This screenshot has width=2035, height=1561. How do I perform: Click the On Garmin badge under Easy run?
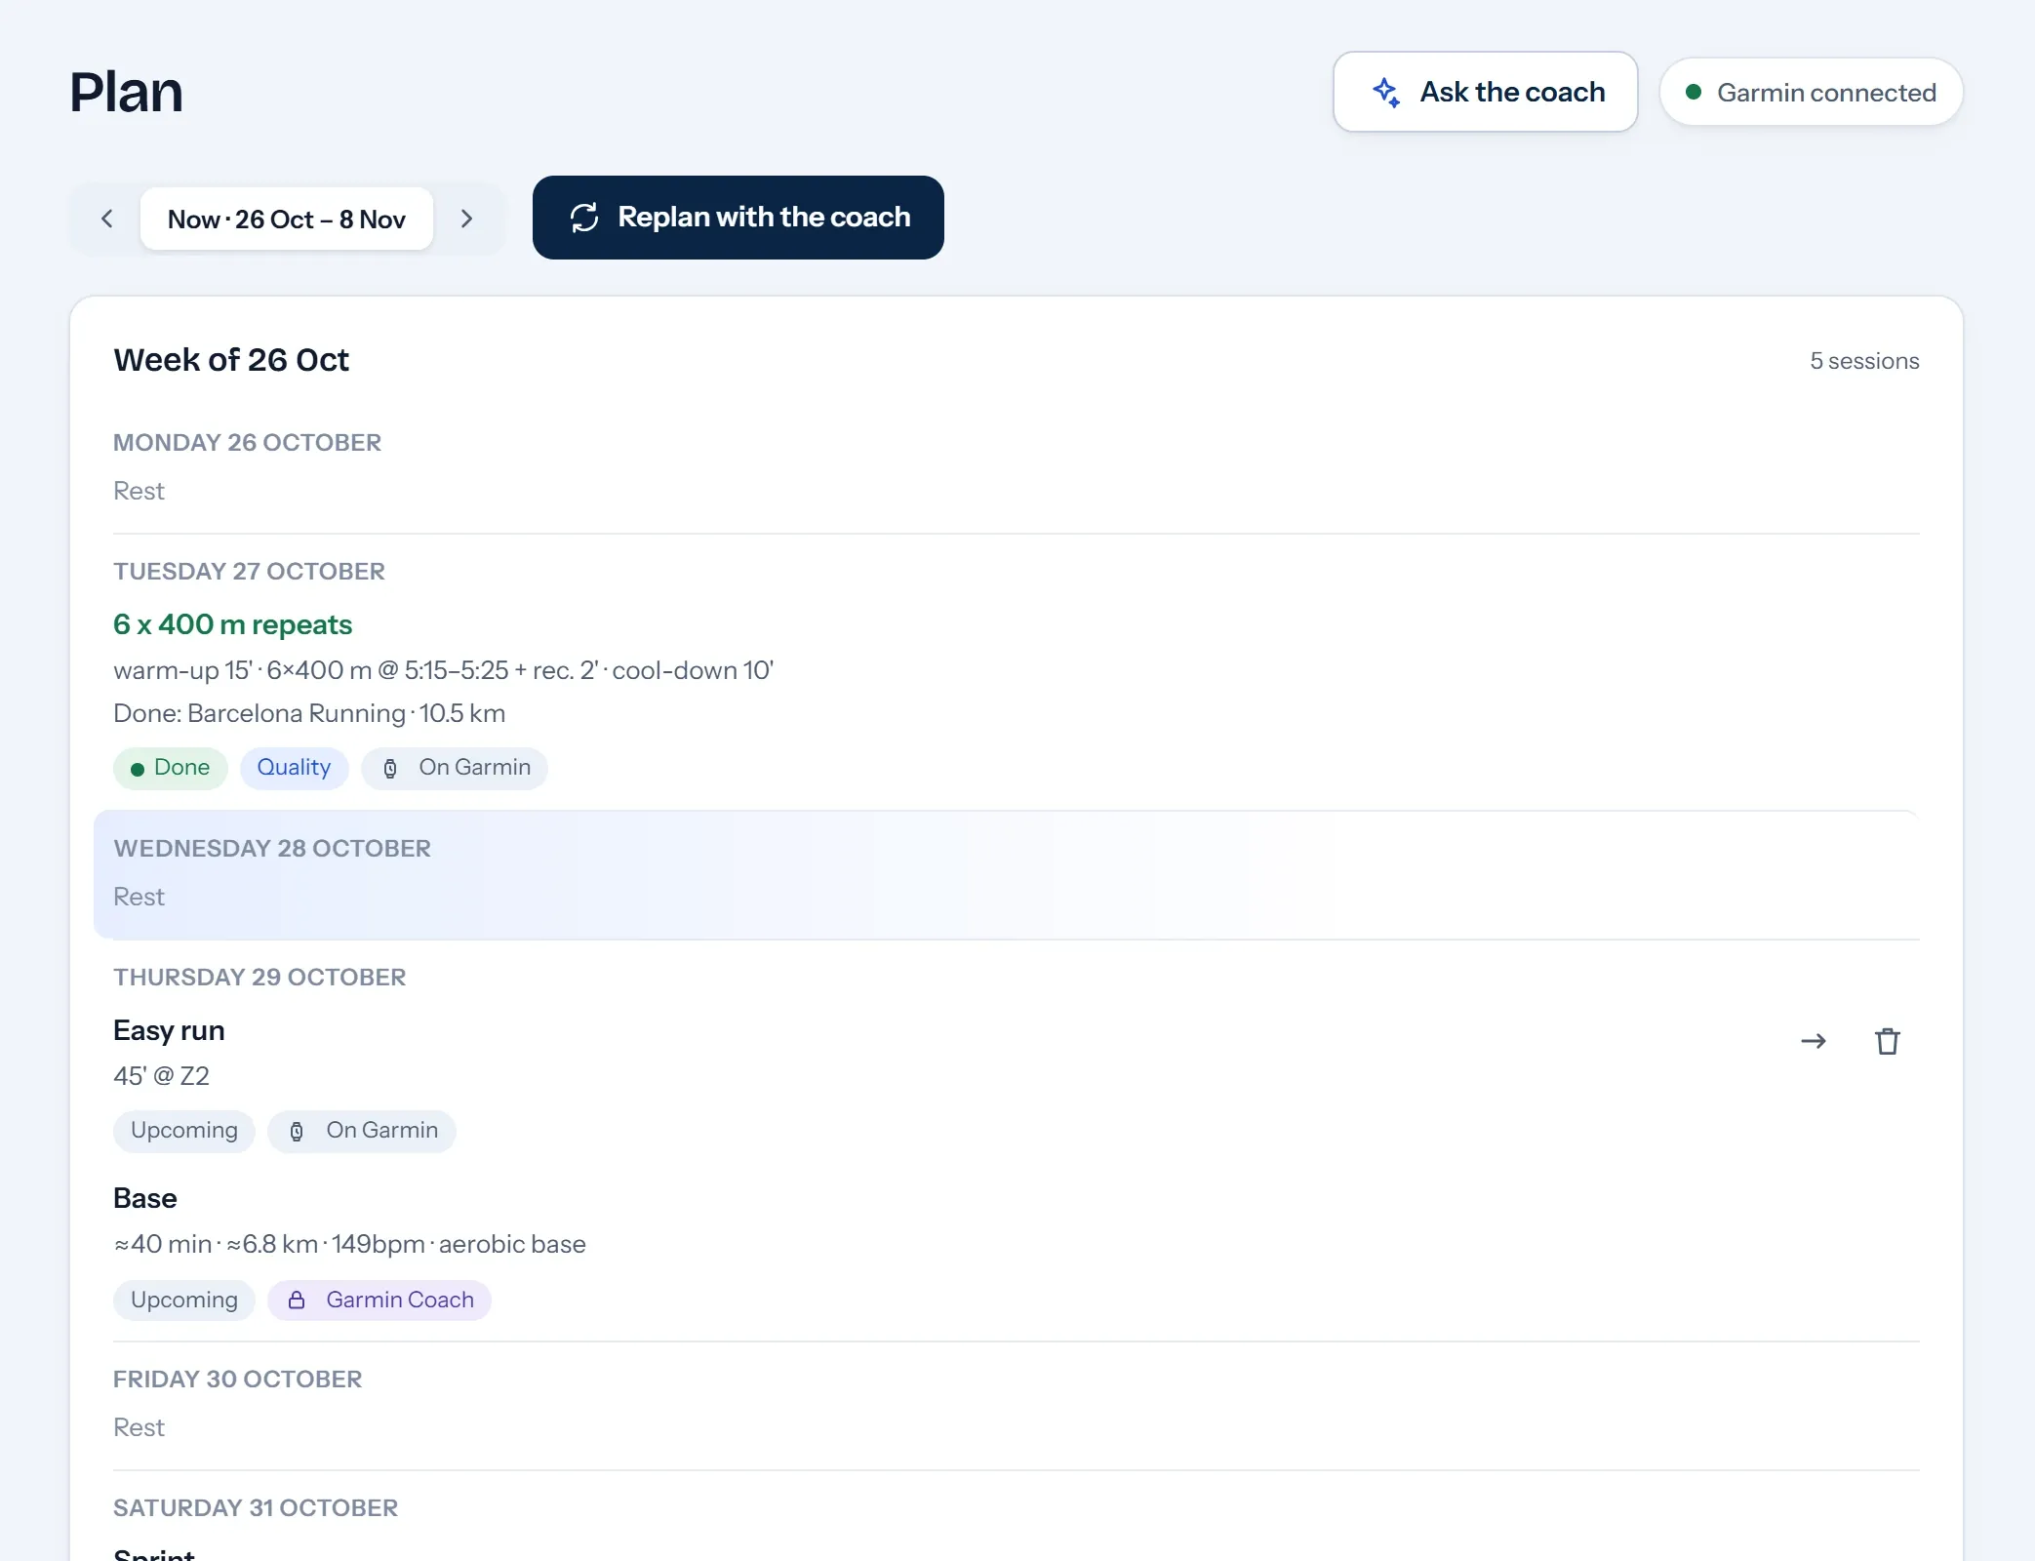362,1131
